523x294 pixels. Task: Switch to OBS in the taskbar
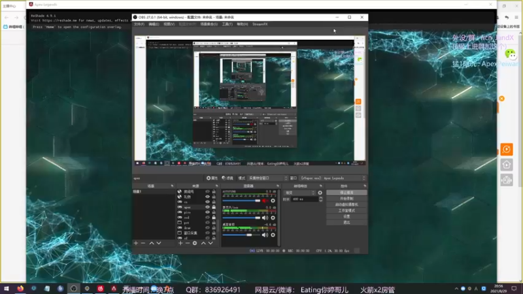(x=74, y=289)
